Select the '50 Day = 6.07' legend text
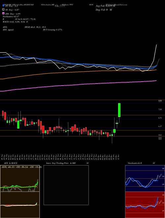The height and width of the screenshot is (218, 165). [x=12, y=10]
